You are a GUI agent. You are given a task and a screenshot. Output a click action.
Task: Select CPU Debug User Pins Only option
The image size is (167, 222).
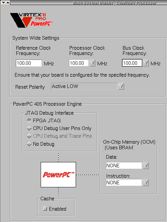29,128
